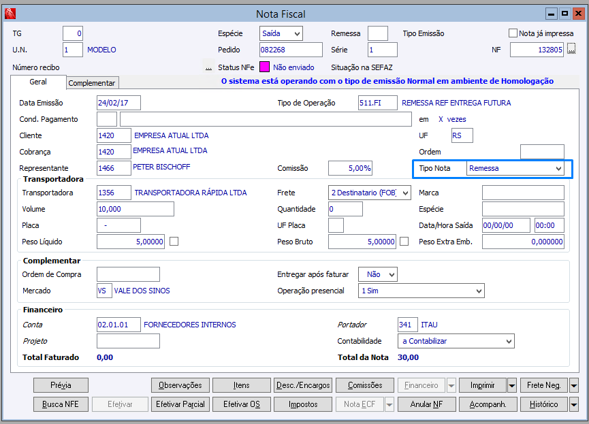Check the Nota já impressa checkbox

pos(513,33)
